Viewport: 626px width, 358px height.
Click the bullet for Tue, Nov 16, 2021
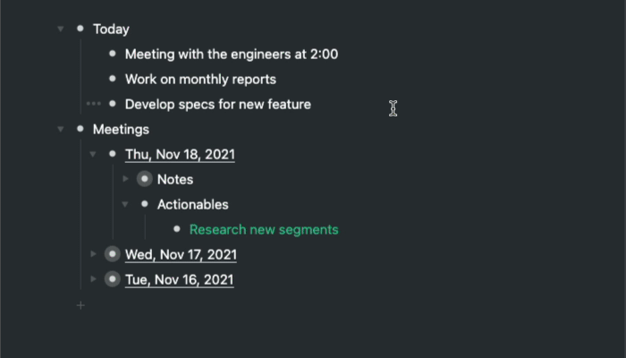(112, 279)
